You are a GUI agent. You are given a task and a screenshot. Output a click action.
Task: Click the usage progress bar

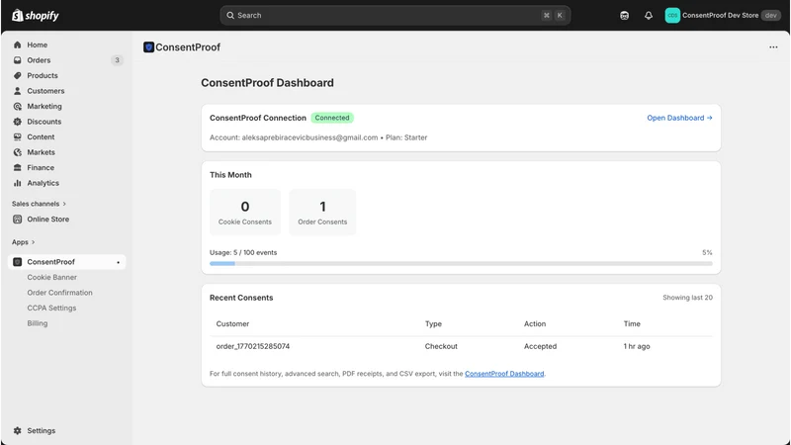coord(461,263)
